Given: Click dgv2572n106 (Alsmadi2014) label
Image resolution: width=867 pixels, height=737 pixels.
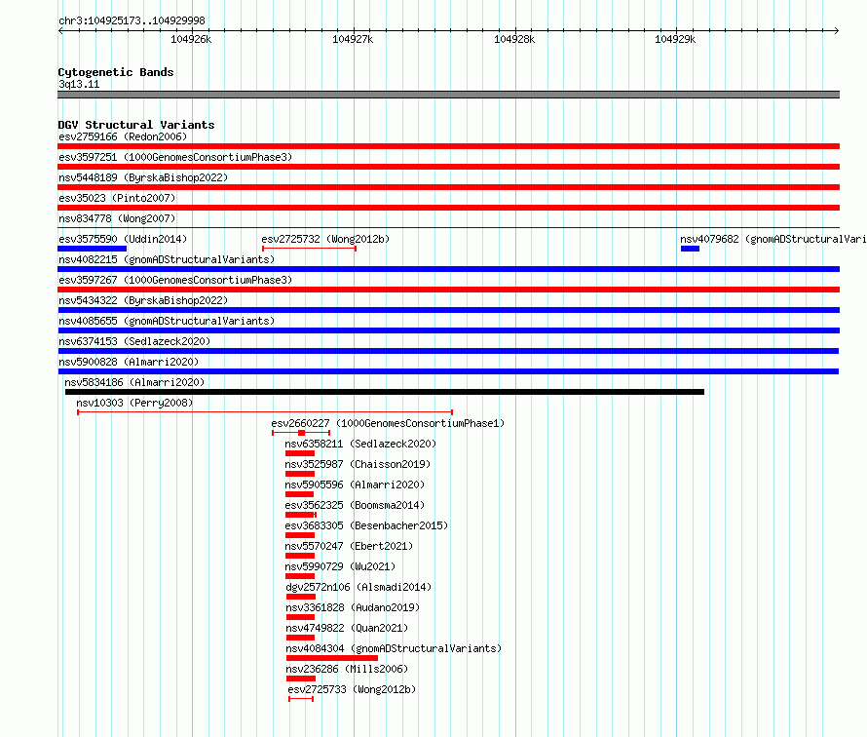Looking at the screenshot, I should tap(358, 587).
